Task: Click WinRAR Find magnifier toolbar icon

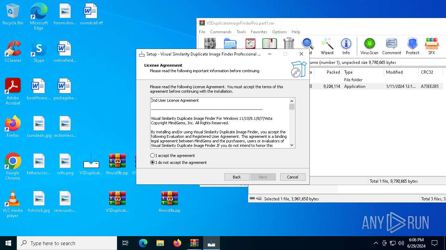Action: (308, 44)
